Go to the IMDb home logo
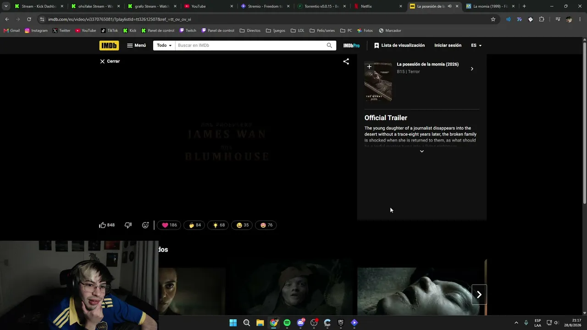The height and width of the screenshot is (330, 587). [x=109, y=45]
